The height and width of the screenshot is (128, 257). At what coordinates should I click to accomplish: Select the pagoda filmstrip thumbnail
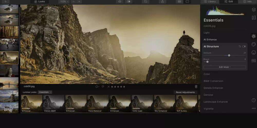9,96
